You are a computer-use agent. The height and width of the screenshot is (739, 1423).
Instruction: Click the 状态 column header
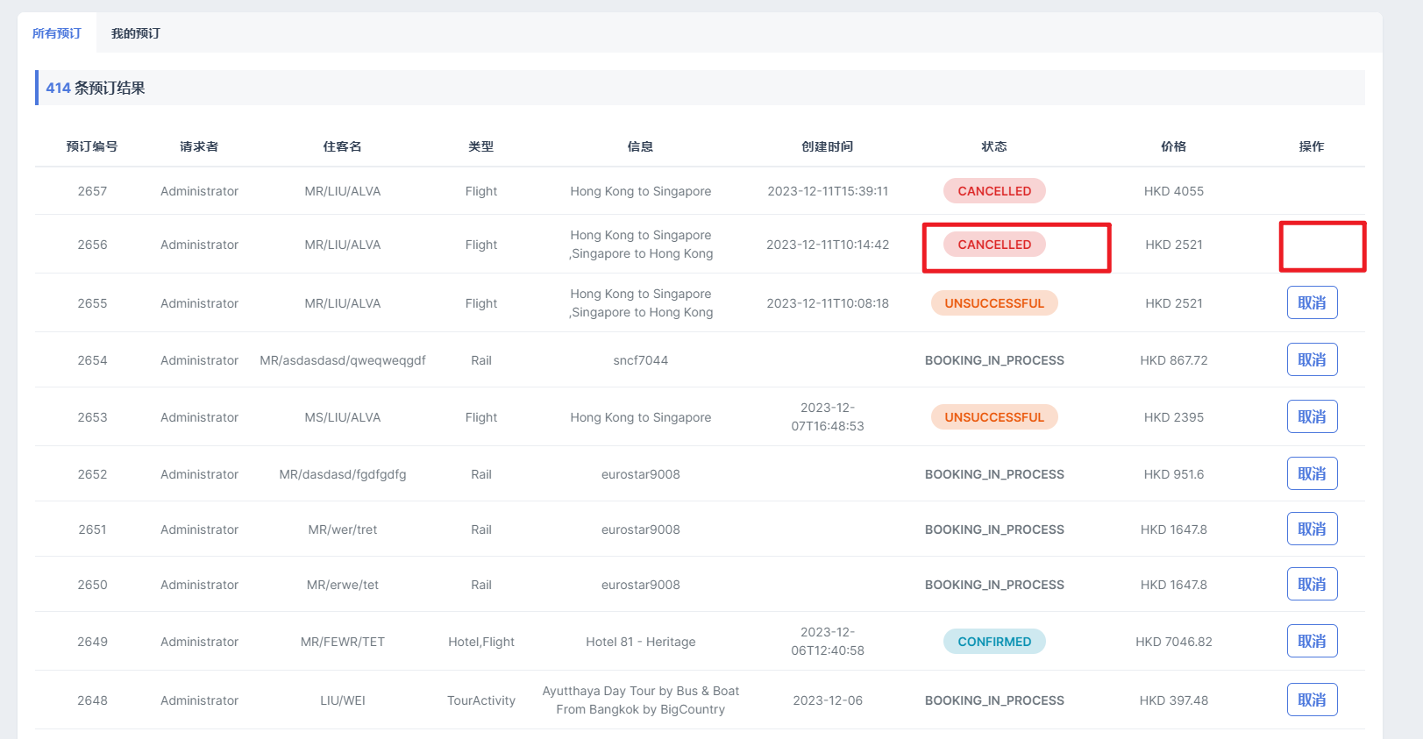994,146
